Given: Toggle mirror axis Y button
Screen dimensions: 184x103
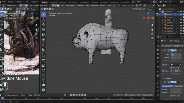Looking at the screenshot, I should (176, 55).
